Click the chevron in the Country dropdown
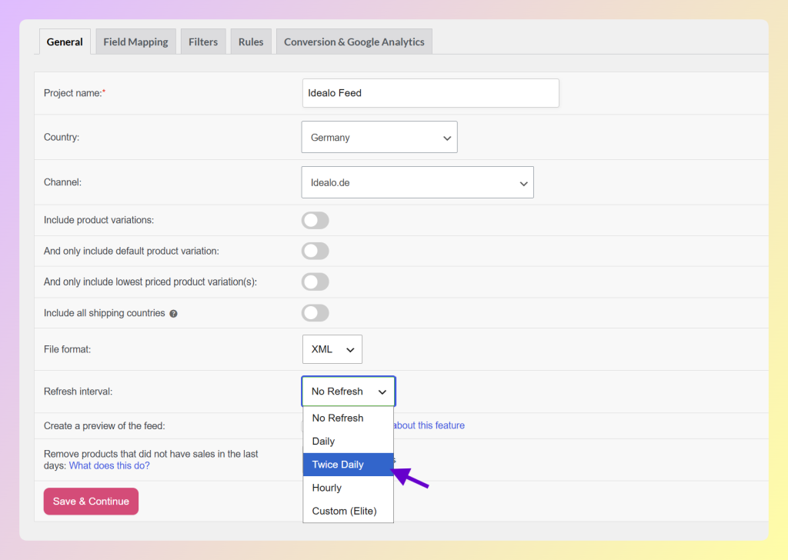The height and width of the screenshot is (560, 788). (x=447, y=138)
